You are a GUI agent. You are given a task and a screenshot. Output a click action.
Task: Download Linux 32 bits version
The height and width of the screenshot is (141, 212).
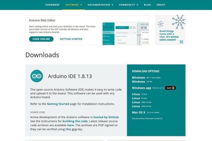click(x=140, y=94)
